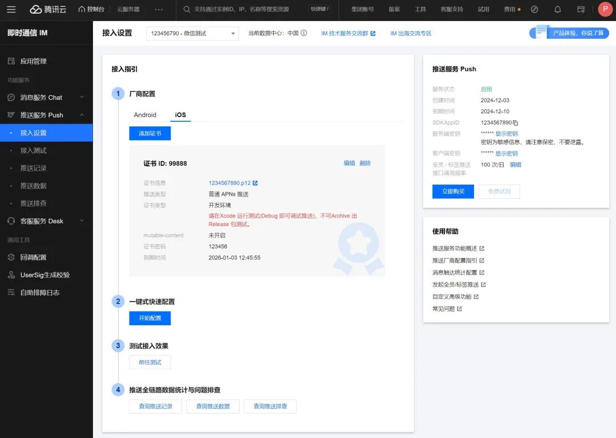
Task: Open the application selector dropdown
Action: click(x=192, y=34)
